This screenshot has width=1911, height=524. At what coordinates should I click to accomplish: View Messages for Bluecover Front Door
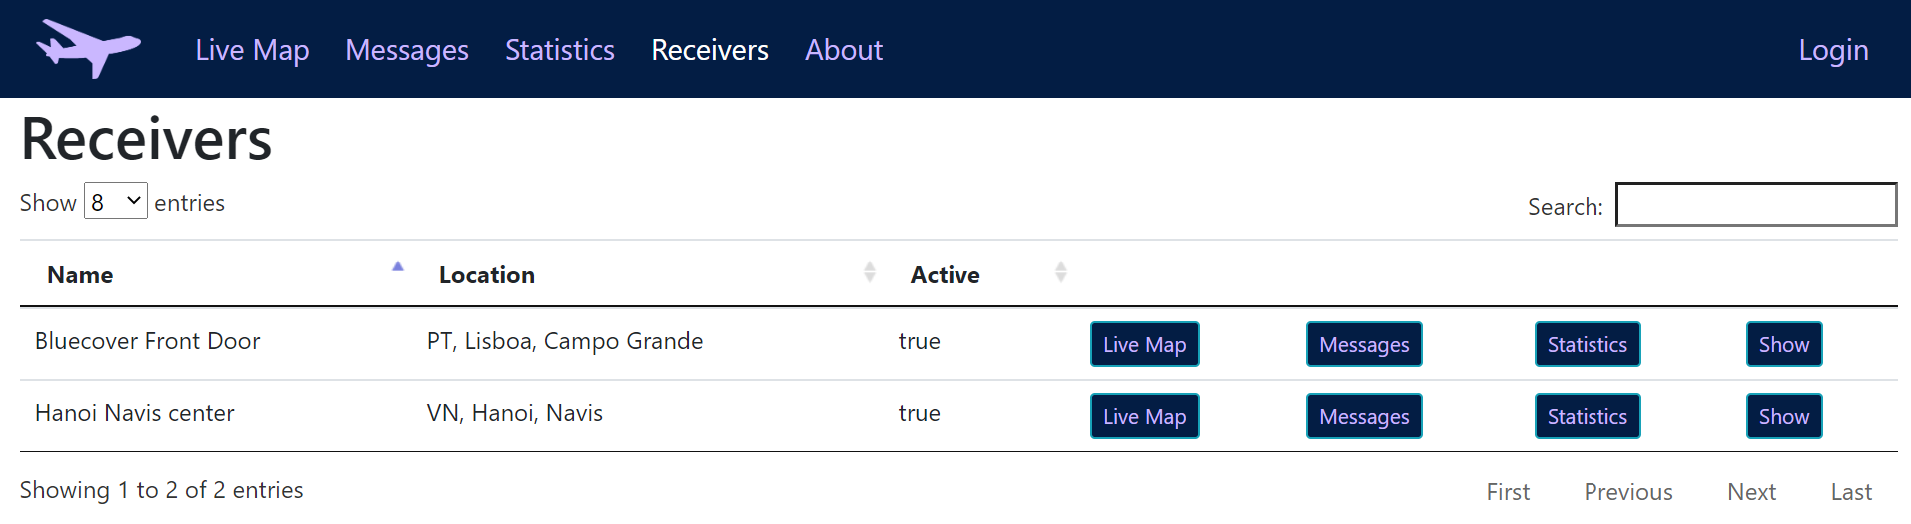[1363, 344]
